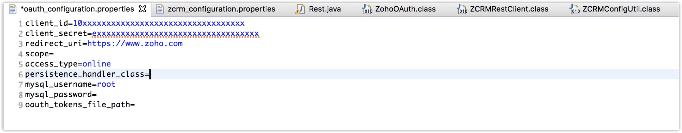Click the end of the oauth_tokens_file_path line
Image resolution: width=682 pixels, height=133 pixels.
point(135,104)
